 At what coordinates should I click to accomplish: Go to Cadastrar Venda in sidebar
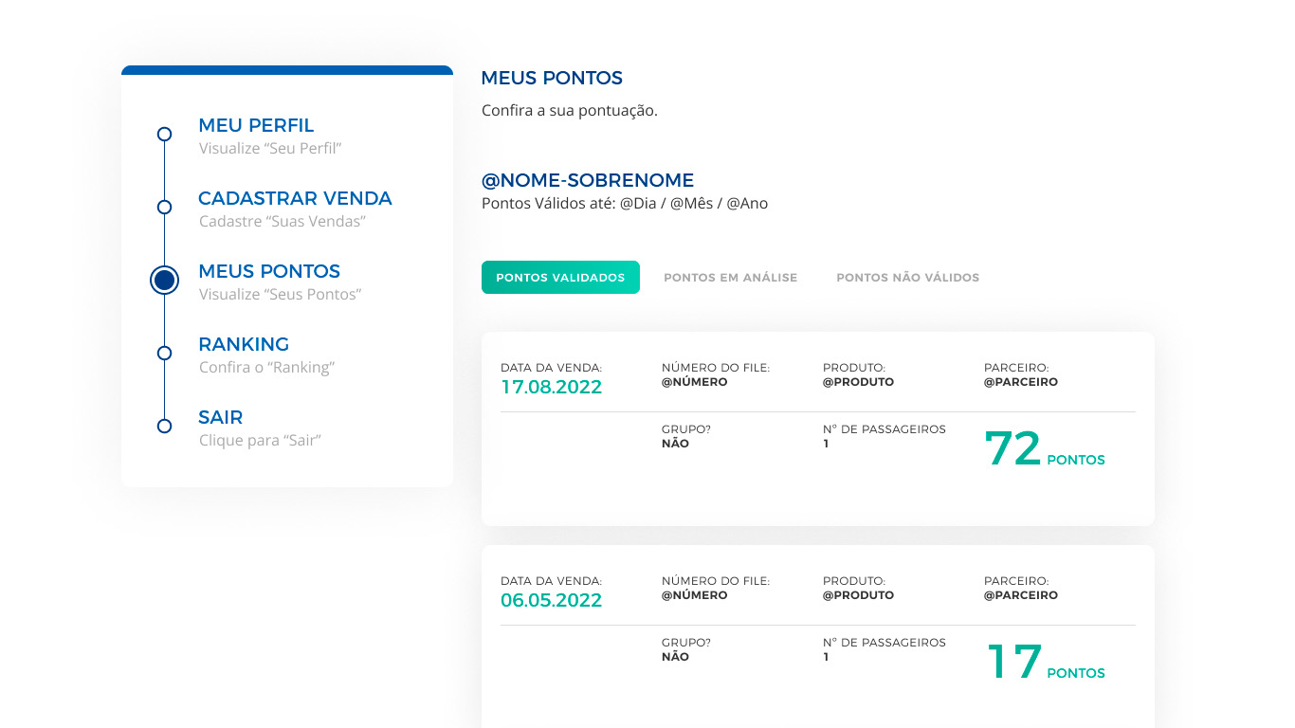pos(295,198)
